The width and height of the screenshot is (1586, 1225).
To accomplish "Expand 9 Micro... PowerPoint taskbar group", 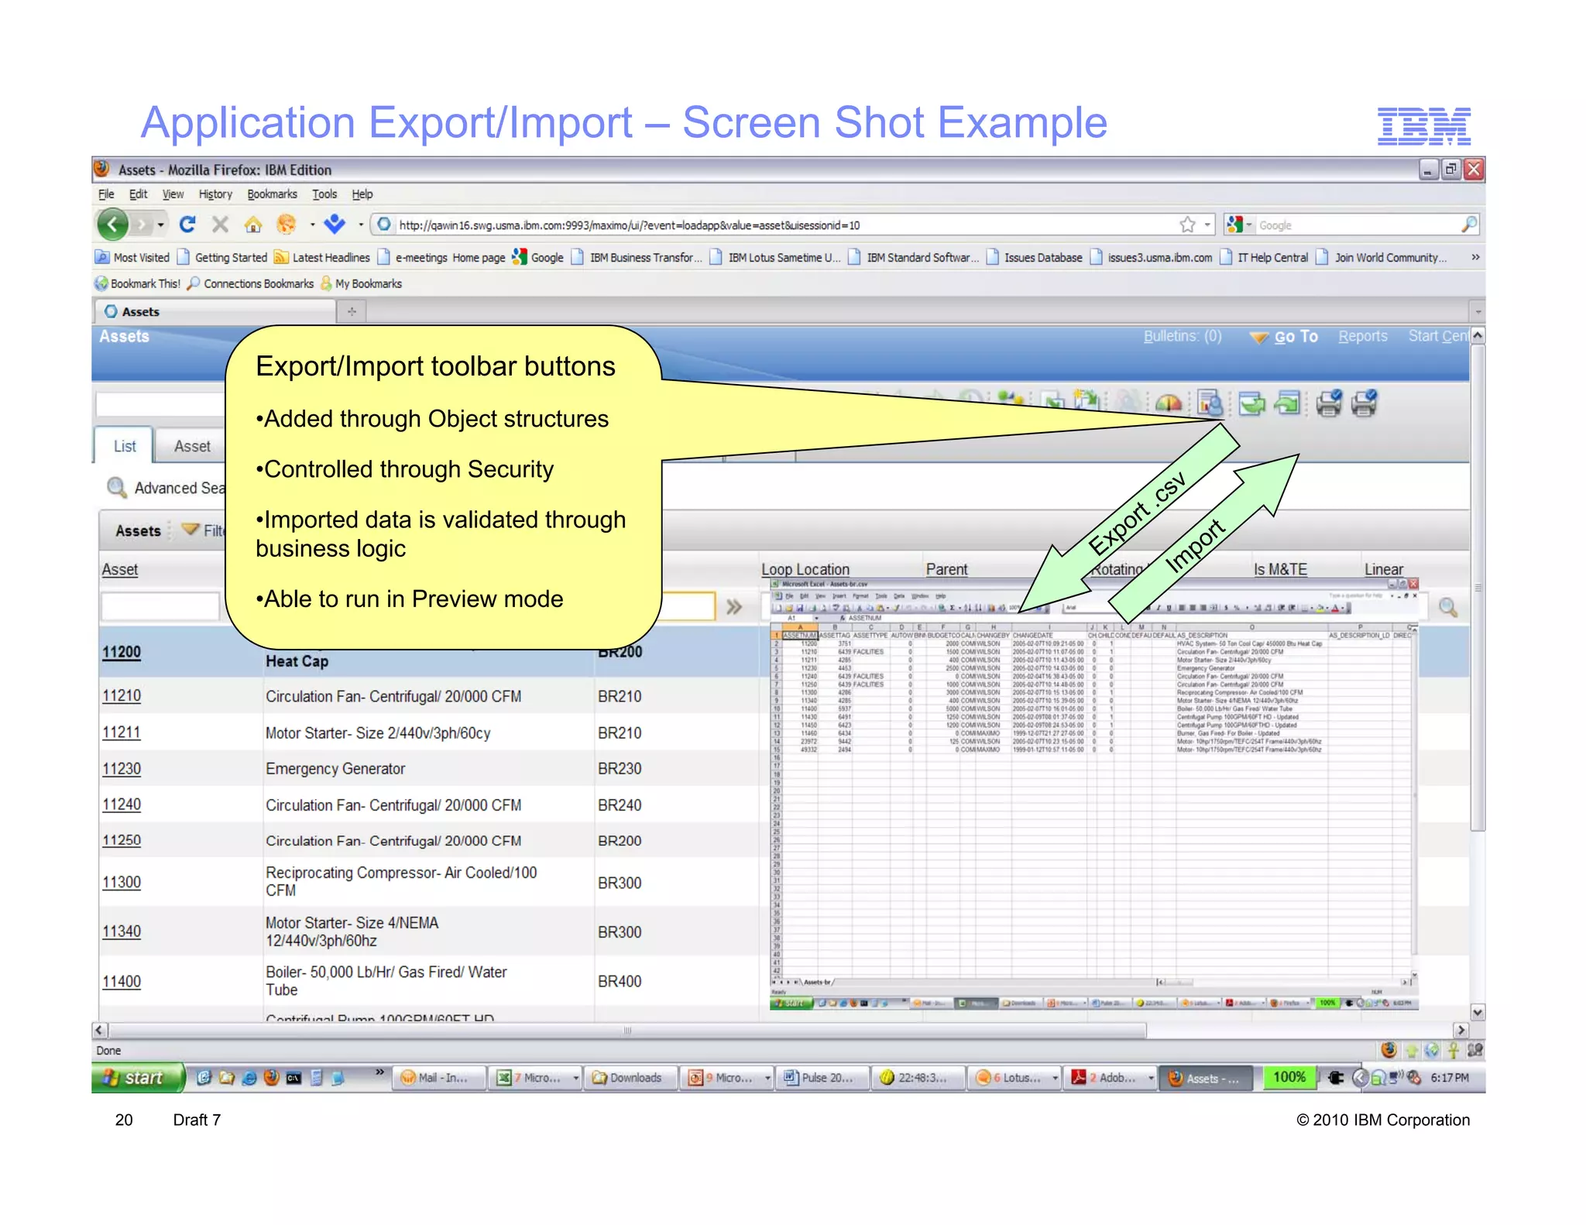I will pos(767,1078).
